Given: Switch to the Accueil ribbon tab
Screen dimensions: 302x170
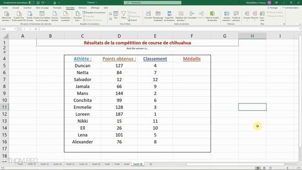Looking at the screenshot, I should (16, 8).
